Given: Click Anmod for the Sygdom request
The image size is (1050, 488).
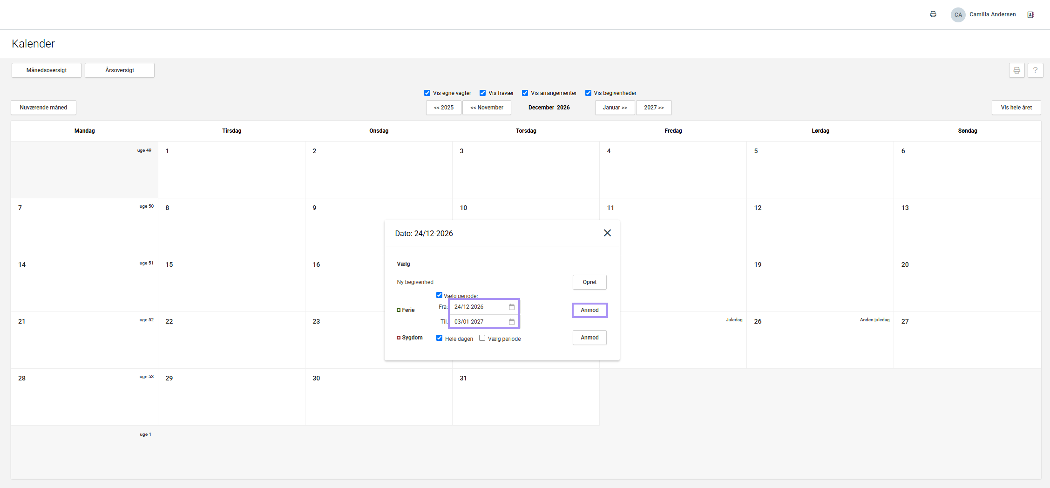Looking at the screenshot, I should pos(589,338).
